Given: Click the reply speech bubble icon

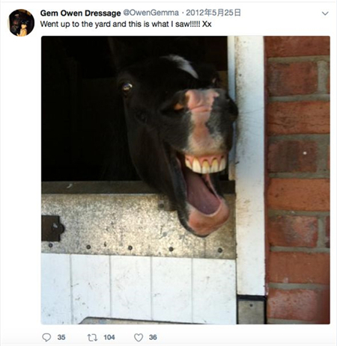Looking at the screenshot, I should pyautogui.click(x=46, y=337).
